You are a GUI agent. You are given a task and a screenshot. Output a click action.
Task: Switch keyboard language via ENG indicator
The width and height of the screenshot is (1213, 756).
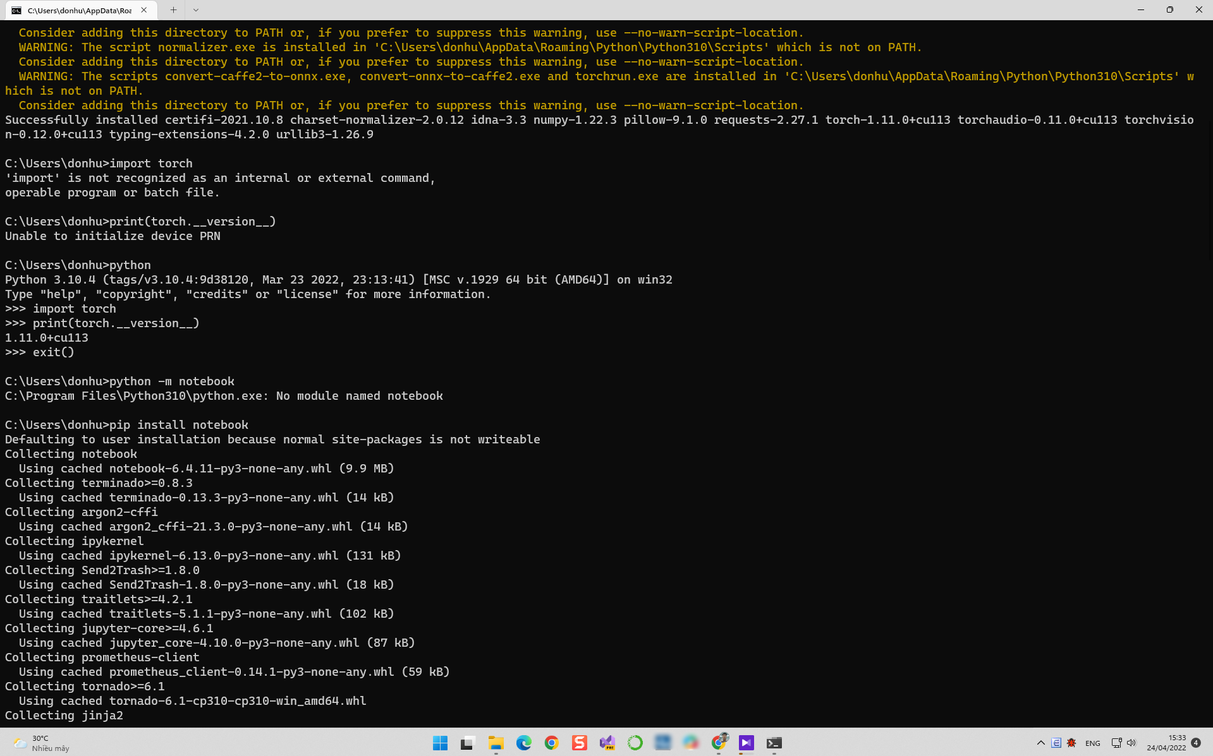pyautogui.click(x=1093, y=743)
